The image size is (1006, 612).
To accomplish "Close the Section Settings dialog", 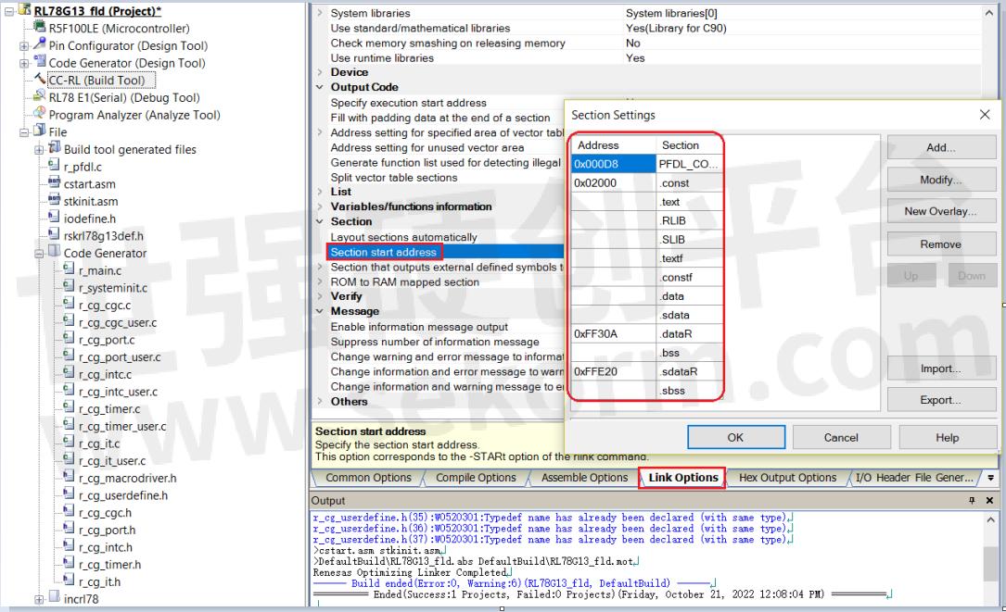I will click(985, 115).
